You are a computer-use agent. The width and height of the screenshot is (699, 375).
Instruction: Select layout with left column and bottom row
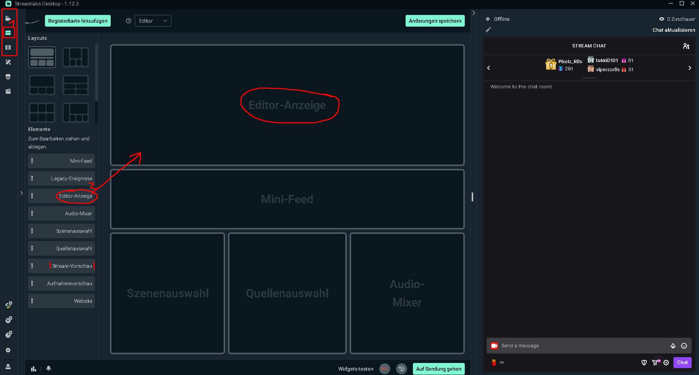click(x=76, y=113)
